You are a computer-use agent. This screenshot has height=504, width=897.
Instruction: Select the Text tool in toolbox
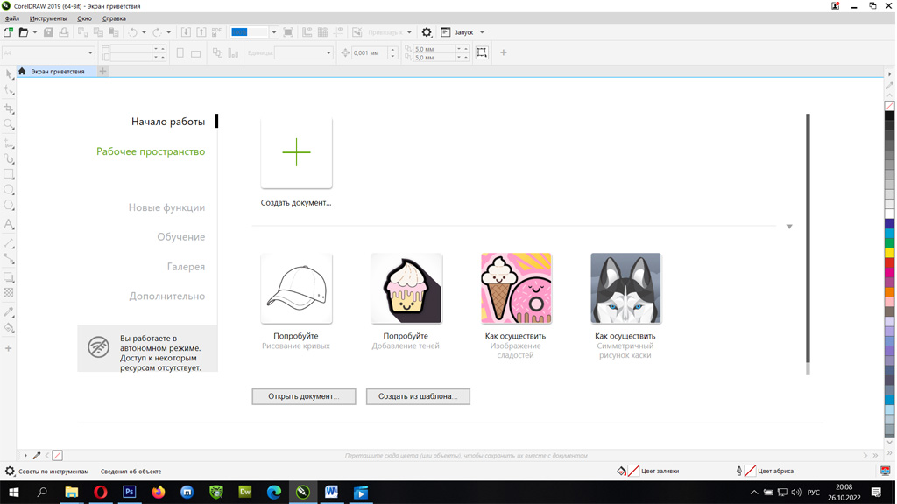[x=9, y=225]
